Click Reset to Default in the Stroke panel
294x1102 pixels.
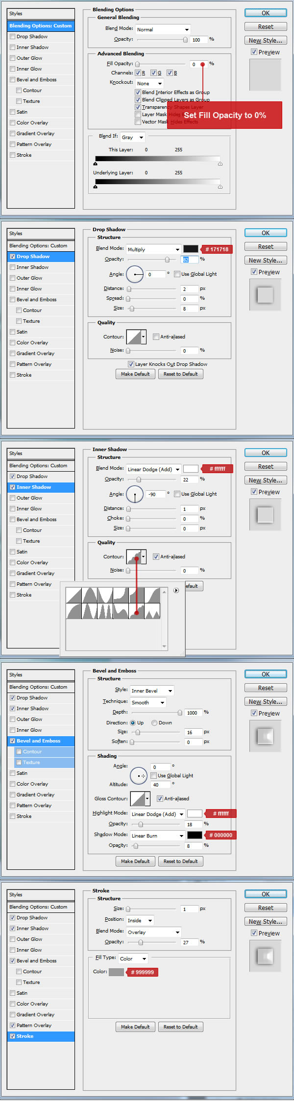tap(180, 1027)
